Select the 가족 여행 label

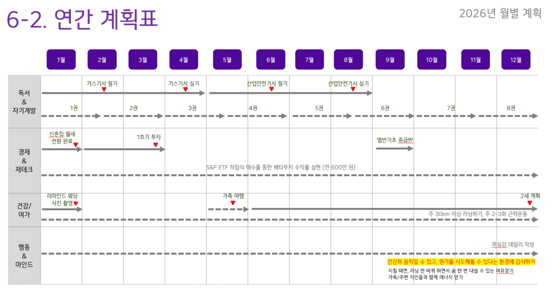(x=234, y=196)
